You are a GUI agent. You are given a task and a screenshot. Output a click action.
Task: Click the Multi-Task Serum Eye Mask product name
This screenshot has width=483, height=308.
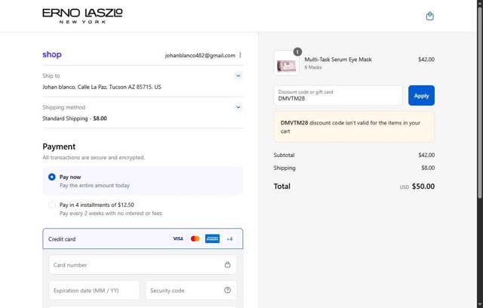(338, 60)
